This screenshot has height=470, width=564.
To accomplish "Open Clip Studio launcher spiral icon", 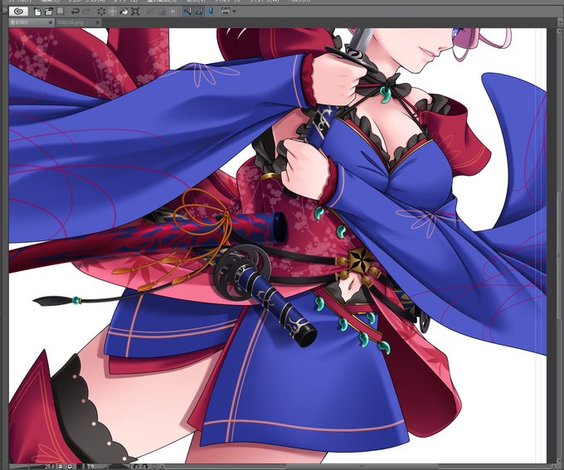I will click(18, 12).
